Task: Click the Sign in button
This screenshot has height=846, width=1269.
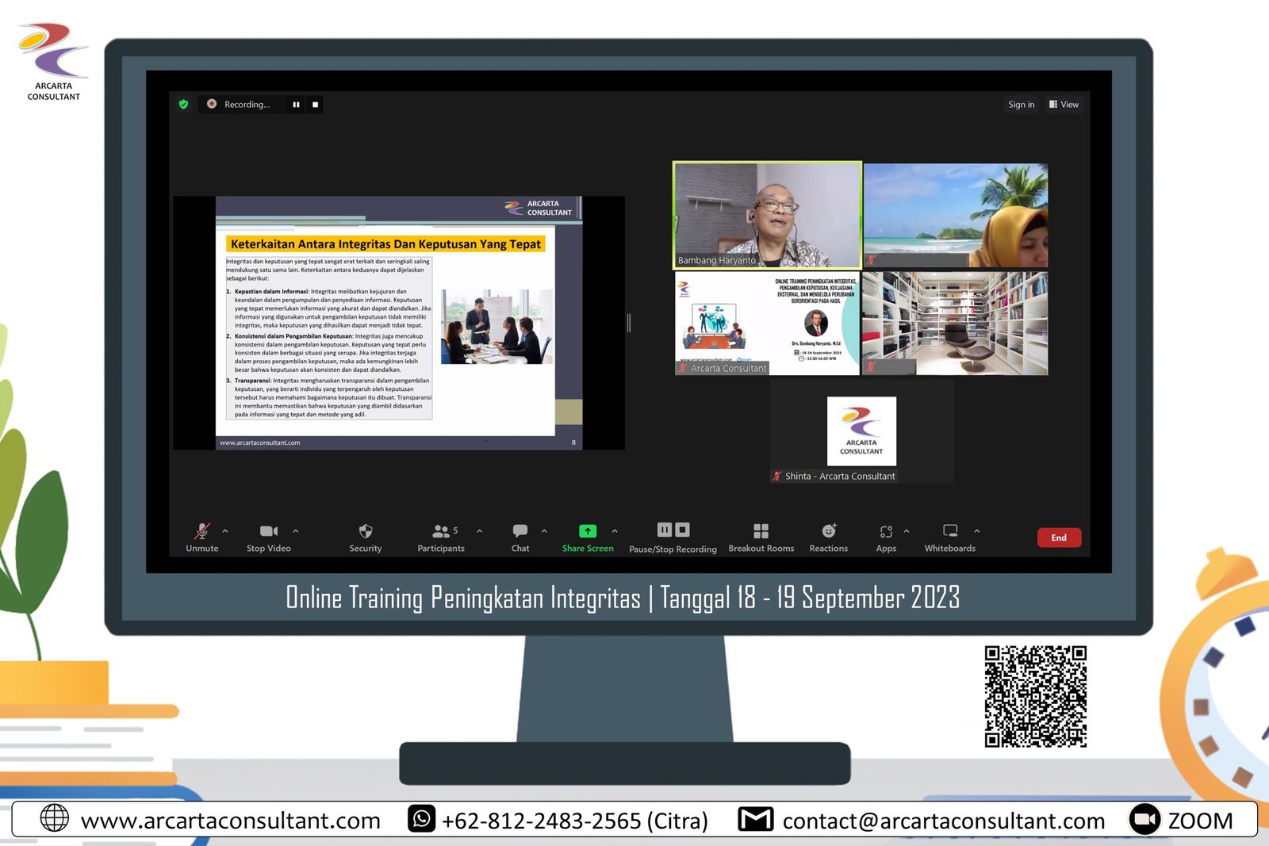Action: click(x=1021, y=105)
